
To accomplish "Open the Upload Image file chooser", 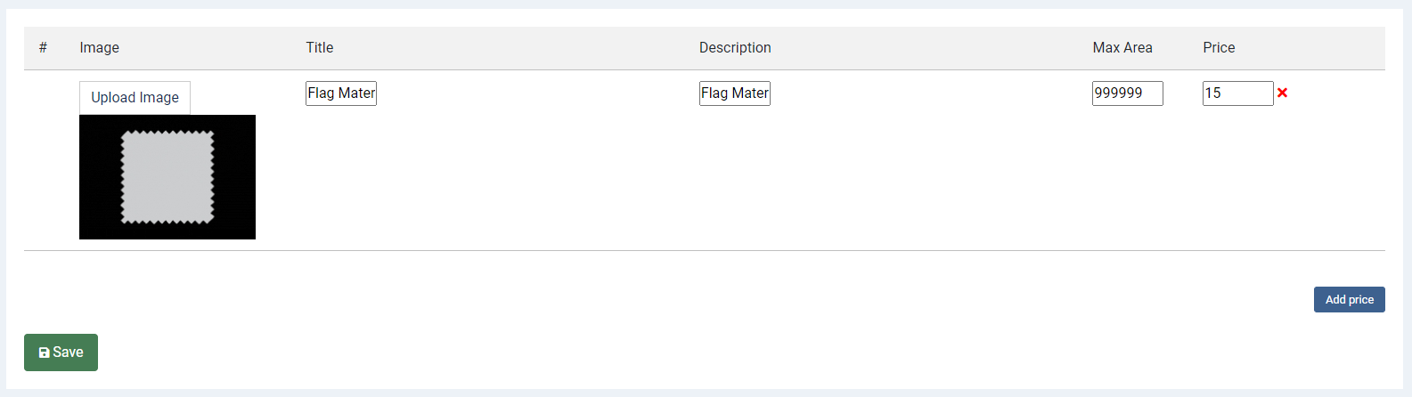I will [x=135, y=98].
